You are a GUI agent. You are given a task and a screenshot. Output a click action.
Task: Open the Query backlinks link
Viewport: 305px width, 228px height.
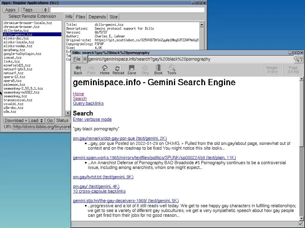click(88, 103)
